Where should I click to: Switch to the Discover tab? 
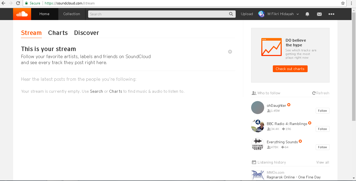(87, 33)
